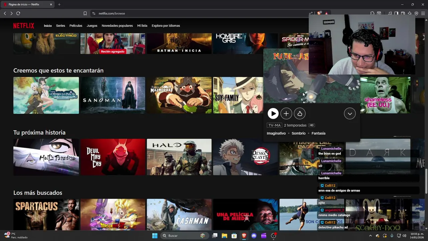Image resolution: width=428 pixels, height=241 pixels.
Task: Open the Spy x Family thumbnail
Action: point(238,95)
